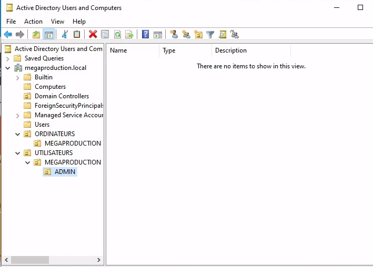The image size is (373, 267).
Task: Click the Filter funnel icon
Action: point(210,35)
